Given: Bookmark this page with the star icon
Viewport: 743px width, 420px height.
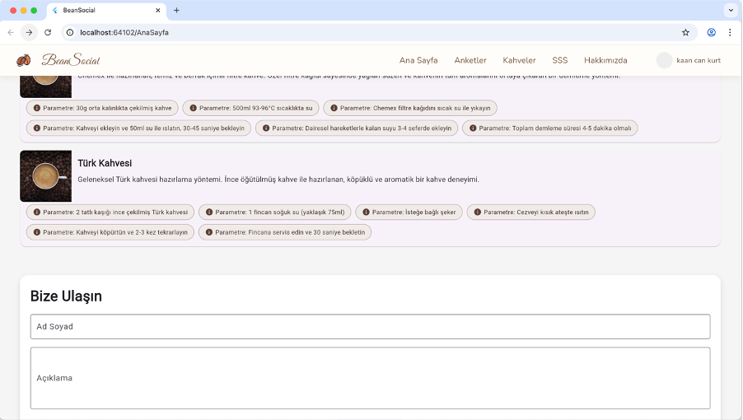Looking at the screenshot, I should click(685, 32).
